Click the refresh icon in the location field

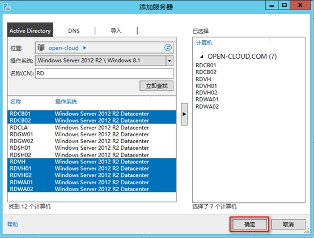coord(168,47)
